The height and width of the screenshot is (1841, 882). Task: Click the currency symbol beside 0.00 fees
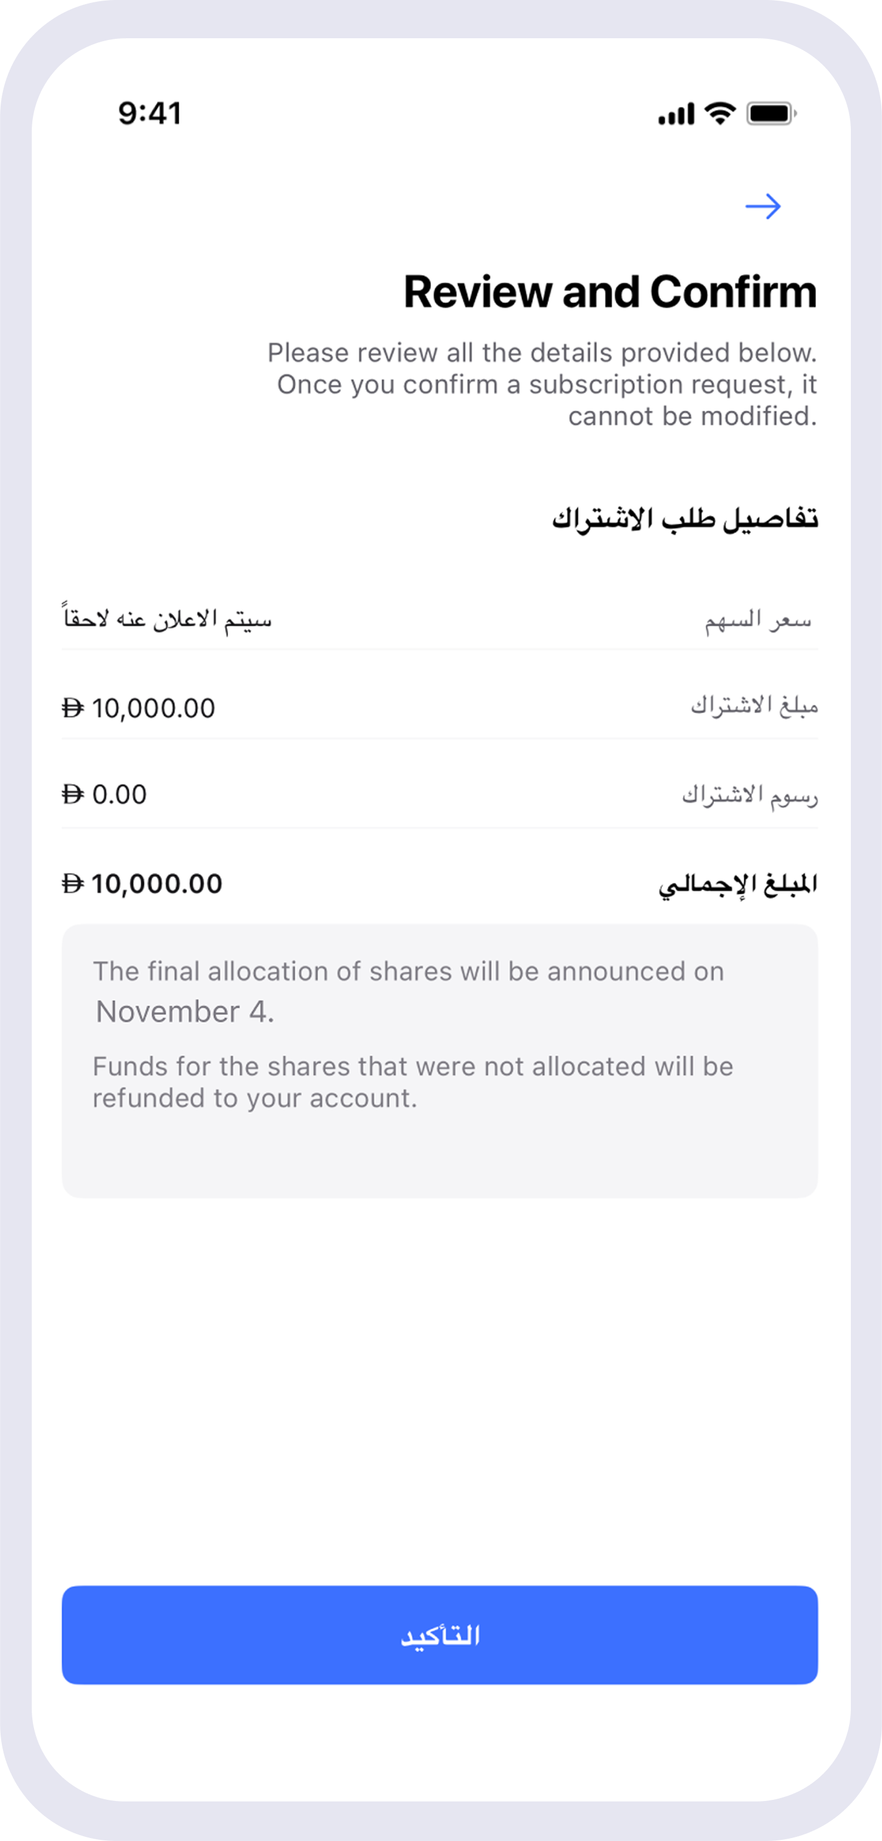pos(73,794)
